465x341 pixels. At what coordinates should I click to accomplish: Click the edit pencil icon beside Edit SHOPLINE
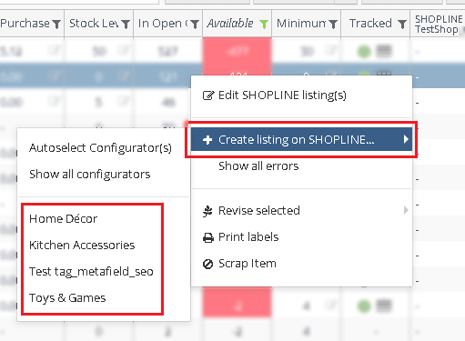click(208, 95)
